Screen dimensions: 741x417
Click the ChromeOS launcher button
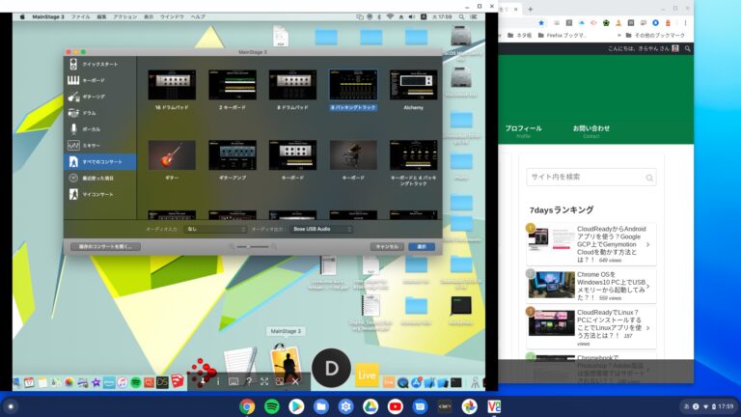pyautogui.click(x=11, y=406)
